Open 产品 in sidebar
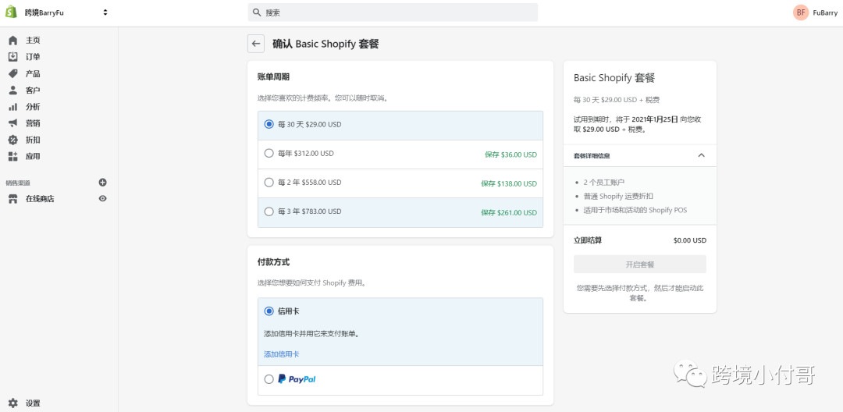The height and width of the screenshot is (412, 843). [x=33, y=73]
